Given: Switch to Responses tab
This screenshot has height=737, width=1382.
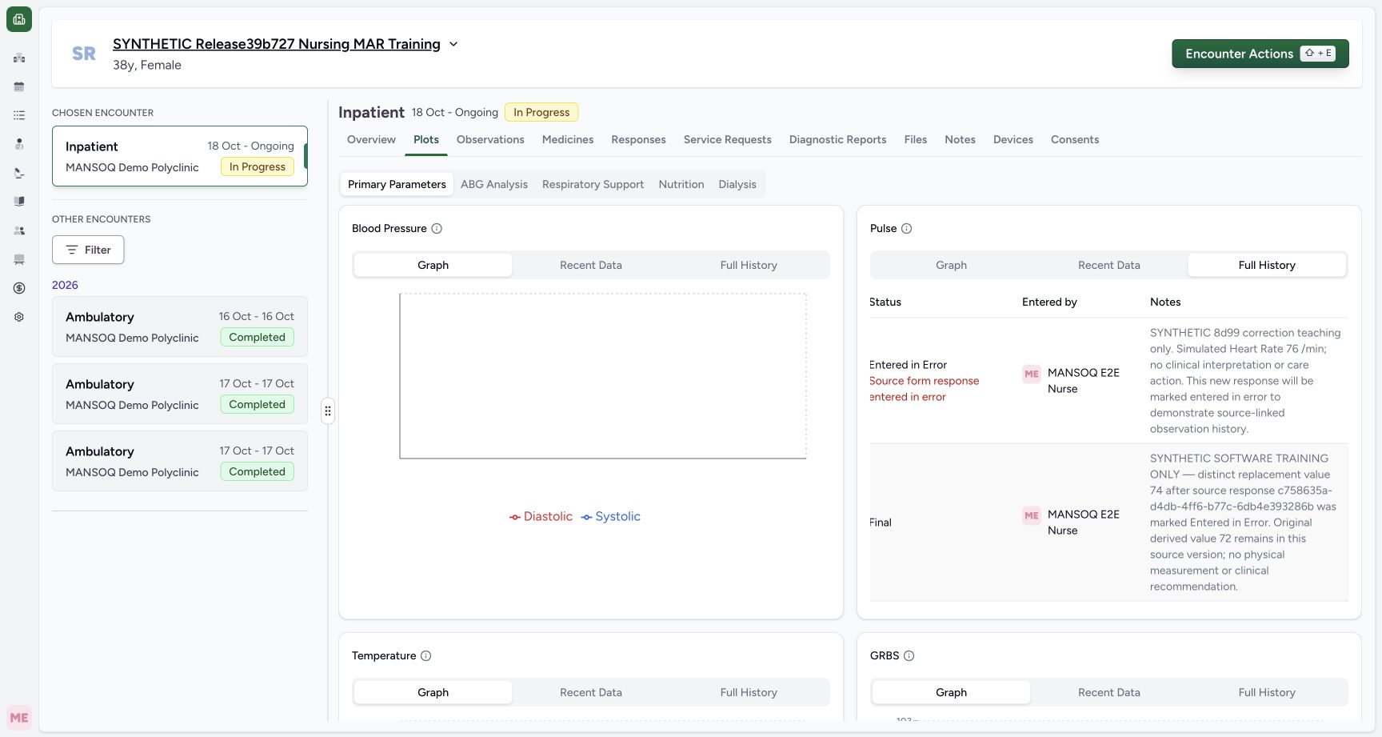Looking at the screenshot, I should pos(638,139).
